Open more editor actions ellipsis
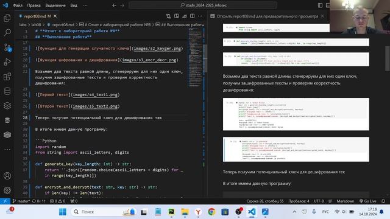390x219 pixels. pyautogui.click(x=200, y=16)
